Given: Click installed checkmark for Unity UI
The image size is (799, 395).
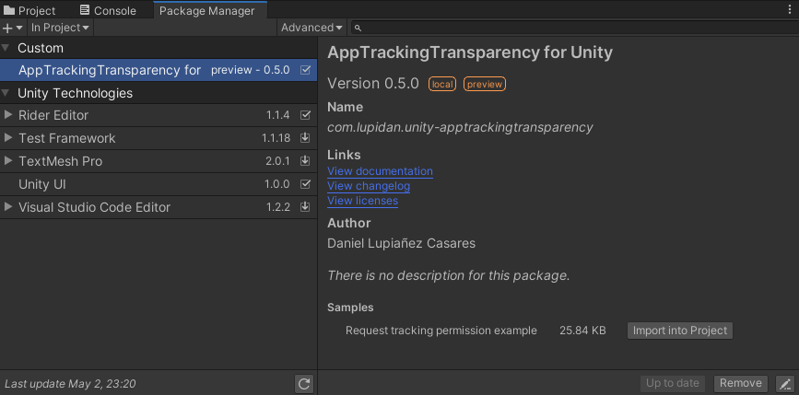Looking at the screenshot, I should tap(305, 184).
